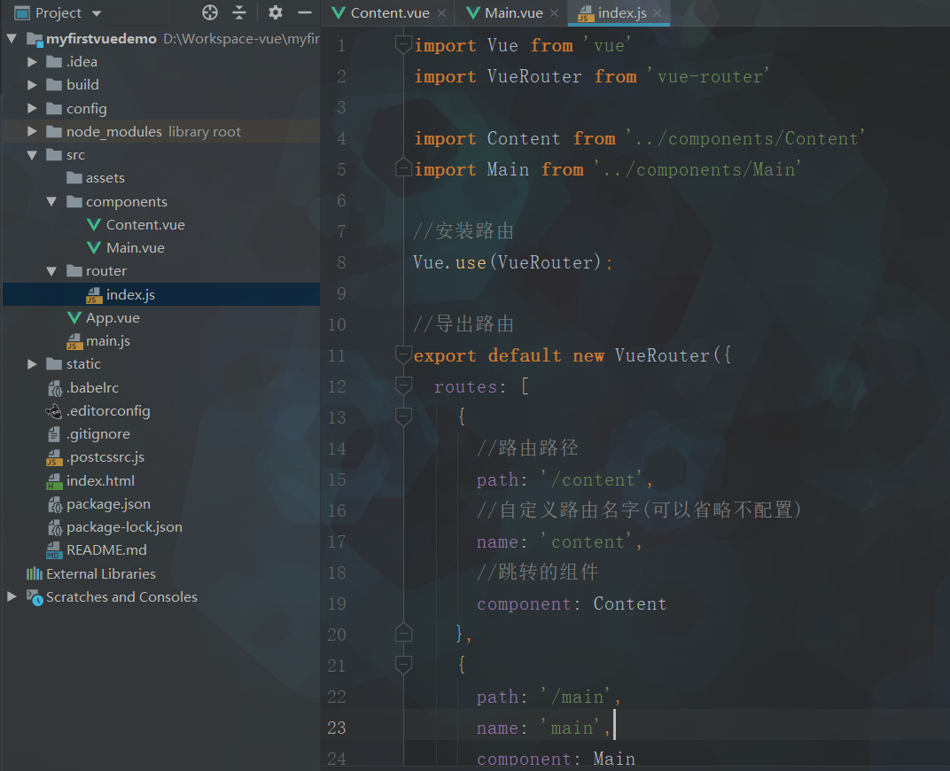Click the Vue icon of App.vue
The width and height of the screenshot is (950, 771).
coord(74,317)
